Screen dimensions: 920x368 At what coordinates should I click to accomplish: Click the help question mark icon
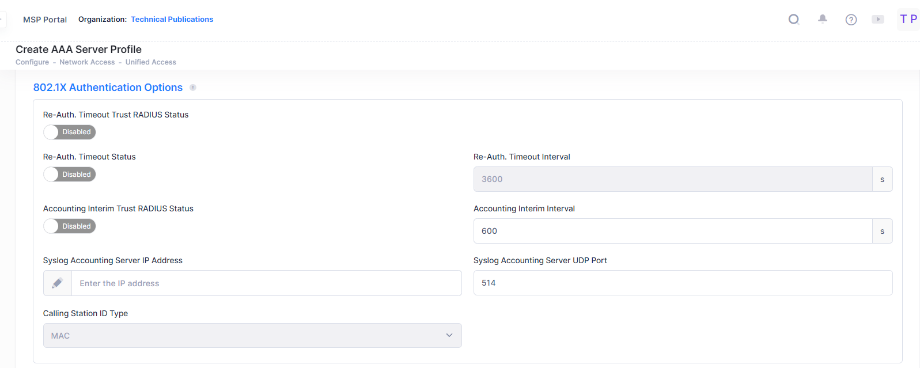[x=851, y=20]
